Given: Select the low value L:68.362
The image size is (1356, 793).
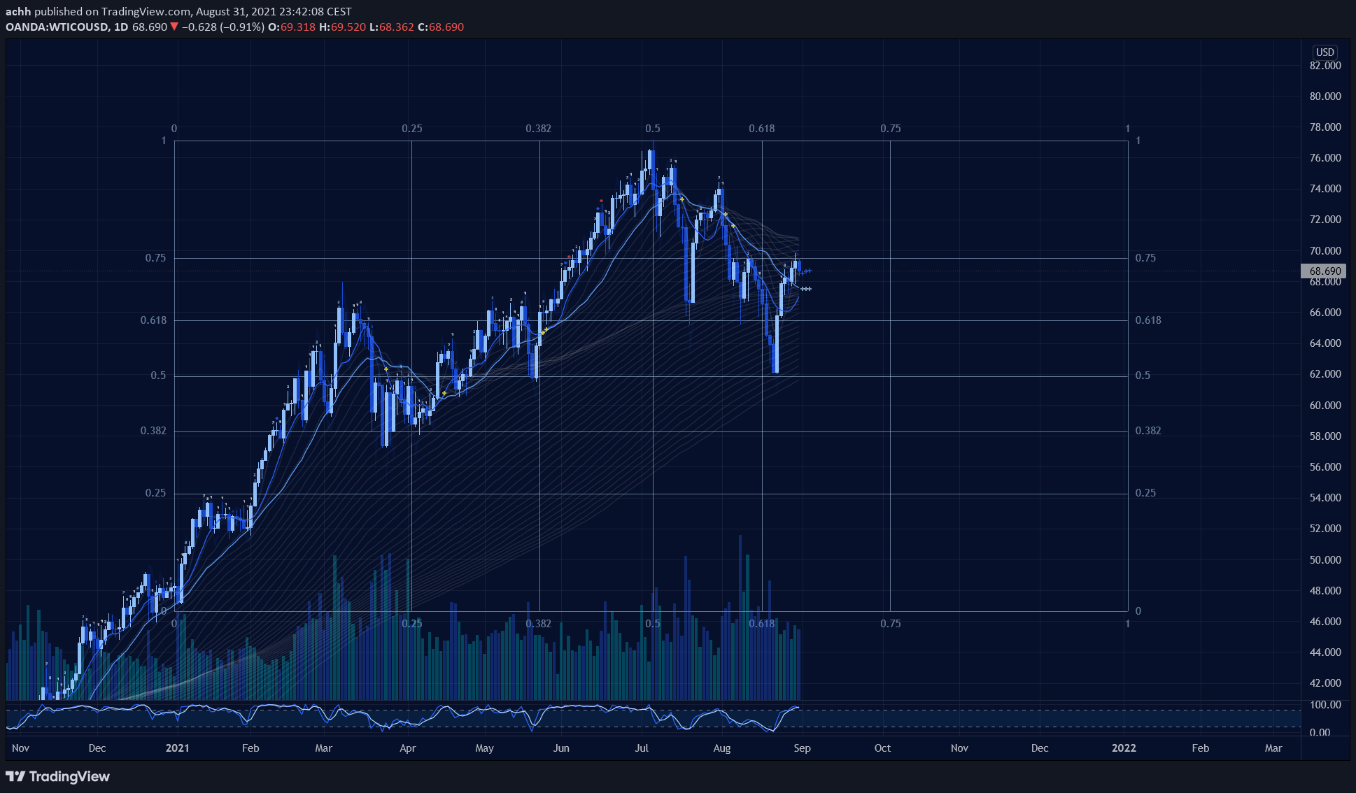Looking at the screenshot, I should (x=392, y=27).
